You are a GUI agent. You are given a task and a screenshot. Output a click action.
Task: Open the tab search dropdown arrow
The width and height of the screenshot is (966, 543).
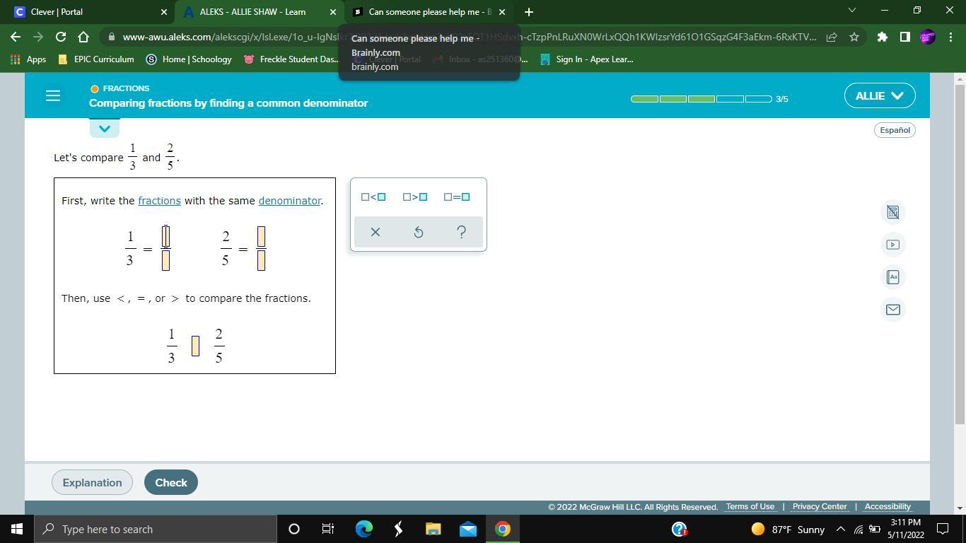851,11
